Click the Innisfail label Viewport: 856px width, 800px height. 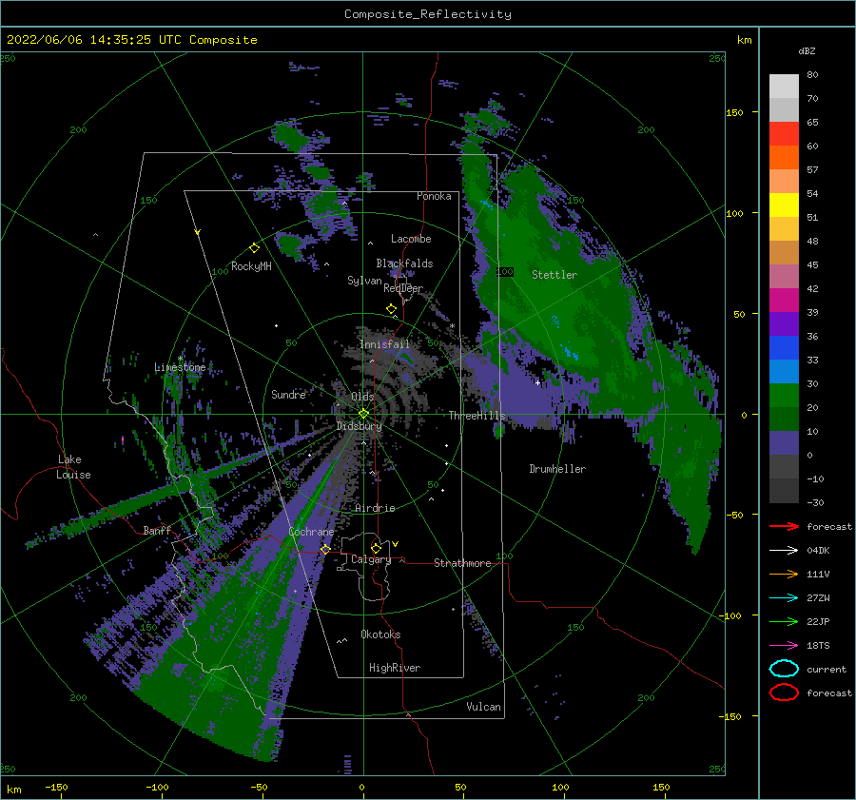[x=384, y=344]
